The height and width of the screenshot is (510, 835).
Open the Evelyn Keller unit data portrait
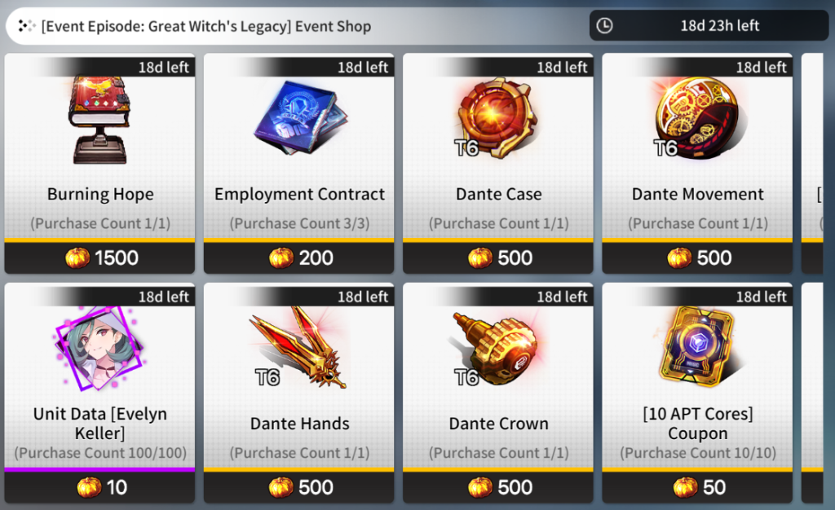99,349
